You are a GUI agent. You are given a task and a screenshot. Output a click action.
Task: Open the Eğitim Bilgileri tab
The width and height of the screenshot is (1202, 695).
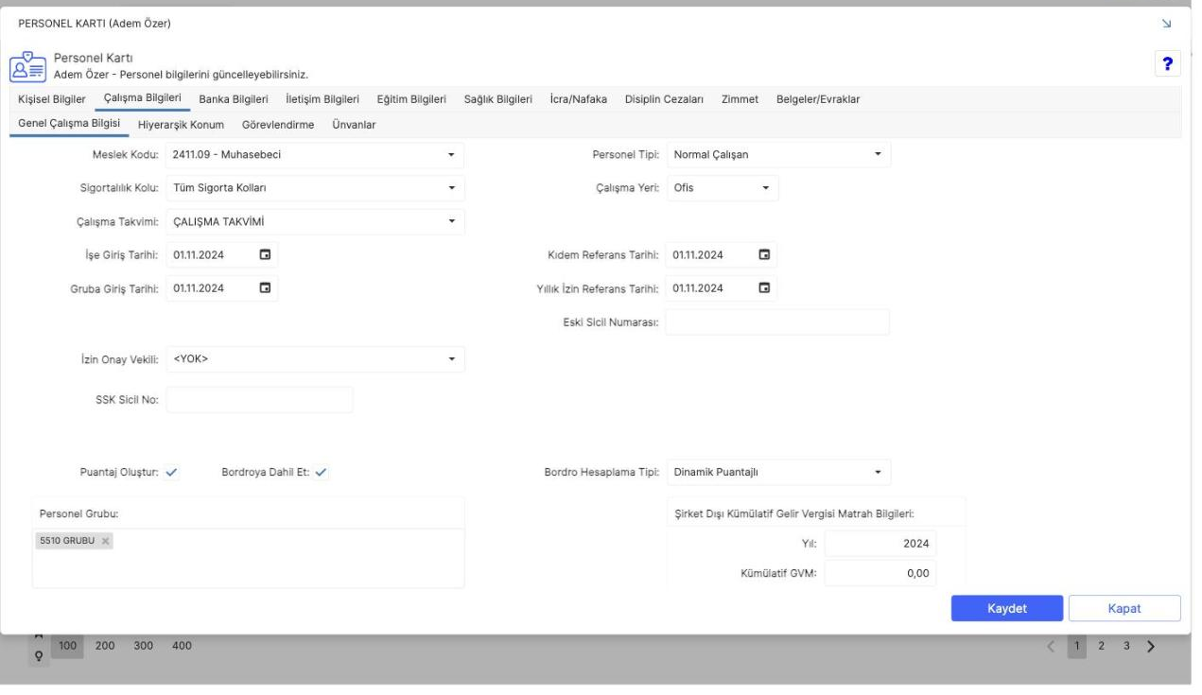(x=411, y=99)
